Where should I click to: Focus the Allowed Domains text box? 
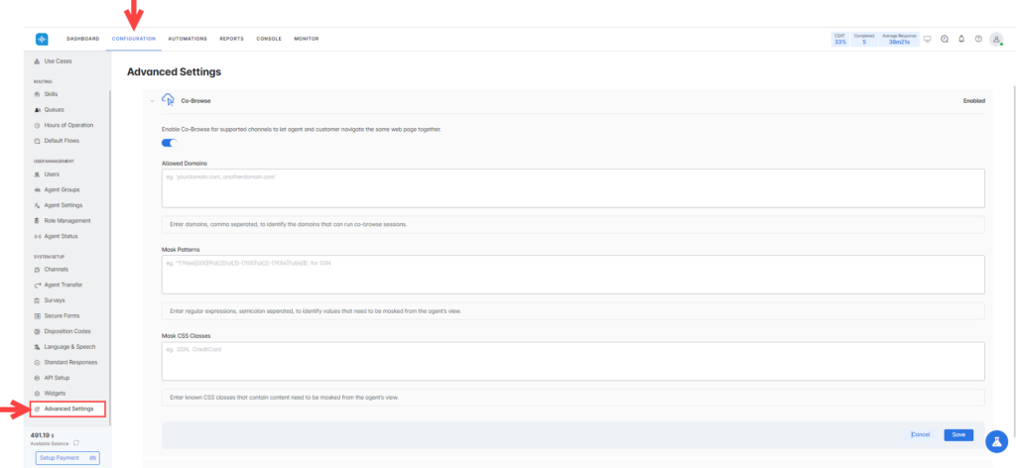[572, 187]
